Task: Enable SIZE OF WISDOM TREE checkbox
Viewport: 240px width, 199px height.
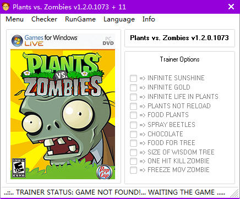Action: tap(133, 152)
